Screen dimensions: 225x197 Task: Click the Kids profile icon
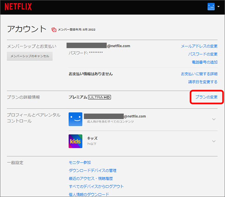(x=76, y=141)
